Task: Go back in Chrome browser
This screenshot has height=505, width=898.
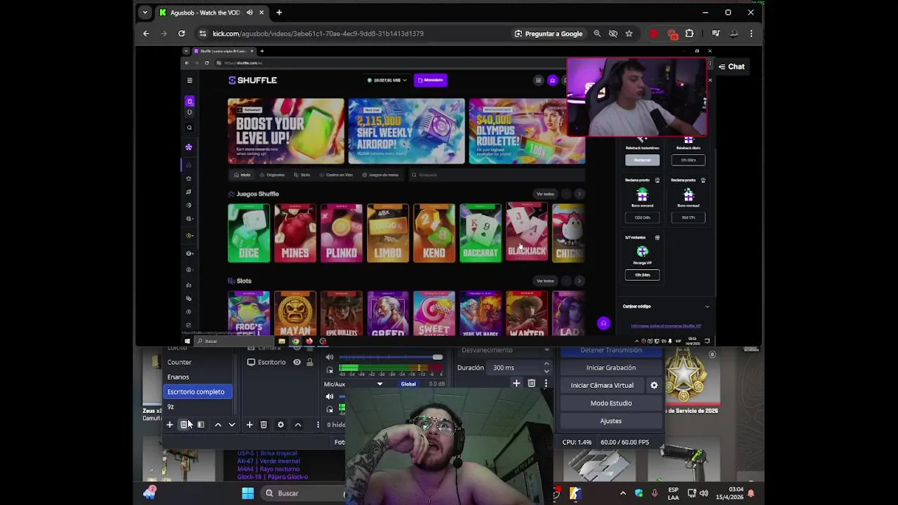Action: coord(146,34)
